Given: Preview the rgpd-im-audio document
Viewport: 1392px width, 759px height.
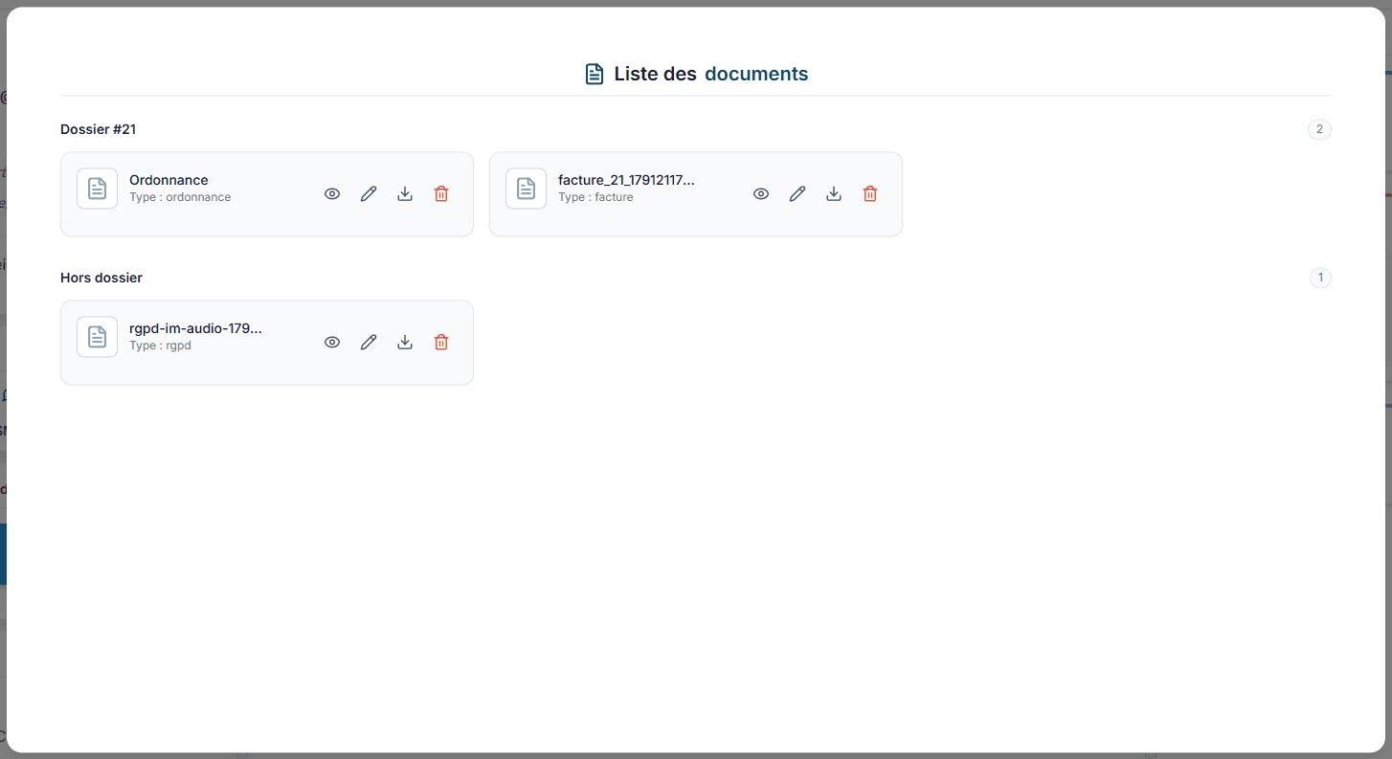Looking at the screenshot, I should (x=332, y=342).
